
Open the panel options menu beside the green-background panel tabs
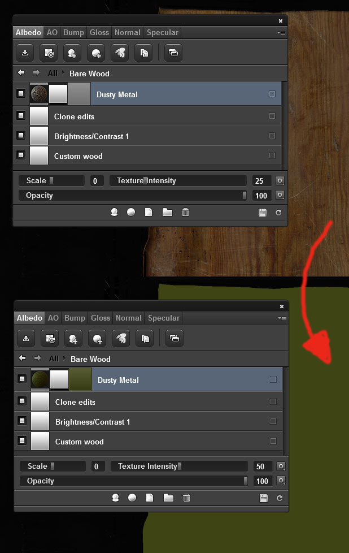click(x=282, y=318)
